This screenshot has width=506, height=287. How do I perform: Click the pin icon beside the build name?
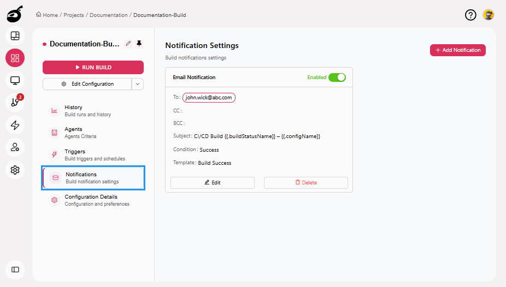coord(139,44)
